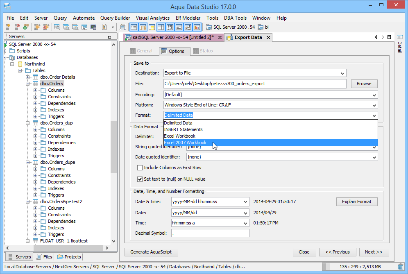
Task: Click the garbage collection trash icon in status bar
Action: point(401,266)
